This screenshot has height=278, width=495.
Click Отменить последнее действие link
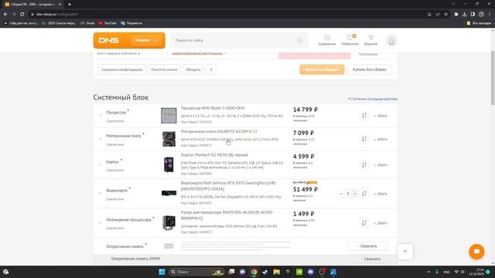373,99
